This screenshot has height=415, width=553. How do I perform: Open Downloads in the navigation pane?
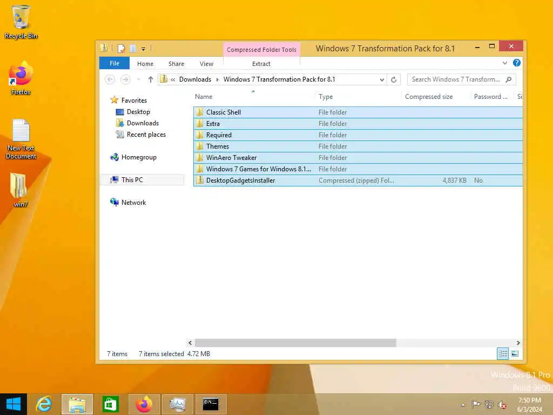143,123
